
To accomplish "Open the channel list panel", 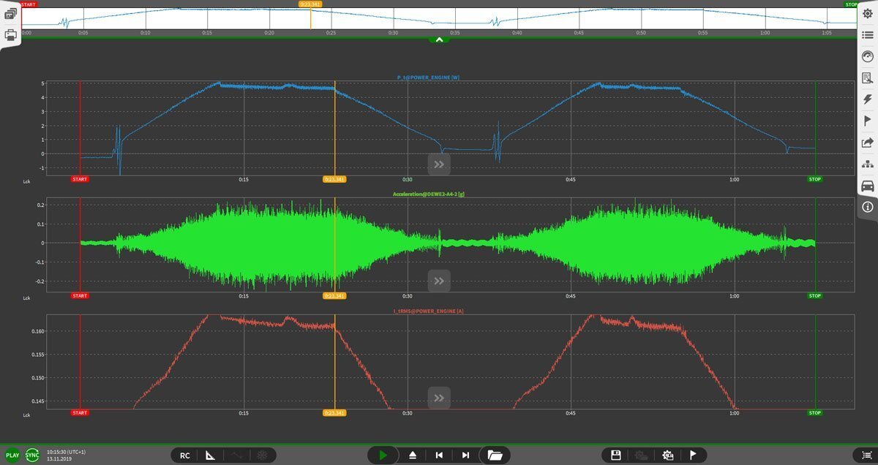I will point(868,35).
